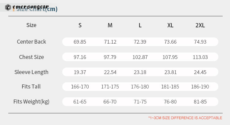This screenshot has height=125, width=230.
Task: Click the 22.54 sleeve length value
Action: pyautogui.click(x=110, y=72)
